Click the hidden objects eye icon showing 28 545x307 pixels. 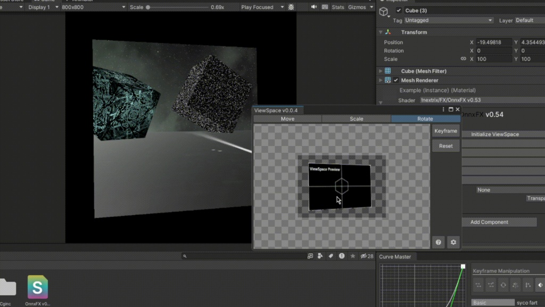coord(365,256)
